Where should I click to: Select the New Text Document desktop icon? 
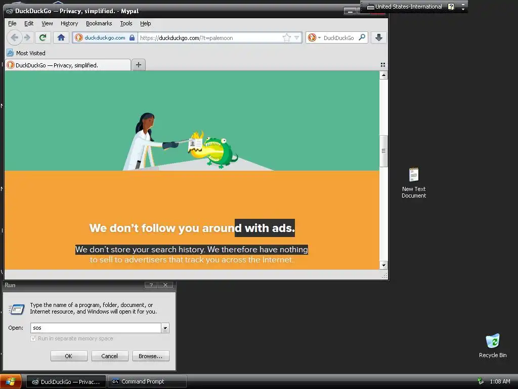(x=414, y=183)
